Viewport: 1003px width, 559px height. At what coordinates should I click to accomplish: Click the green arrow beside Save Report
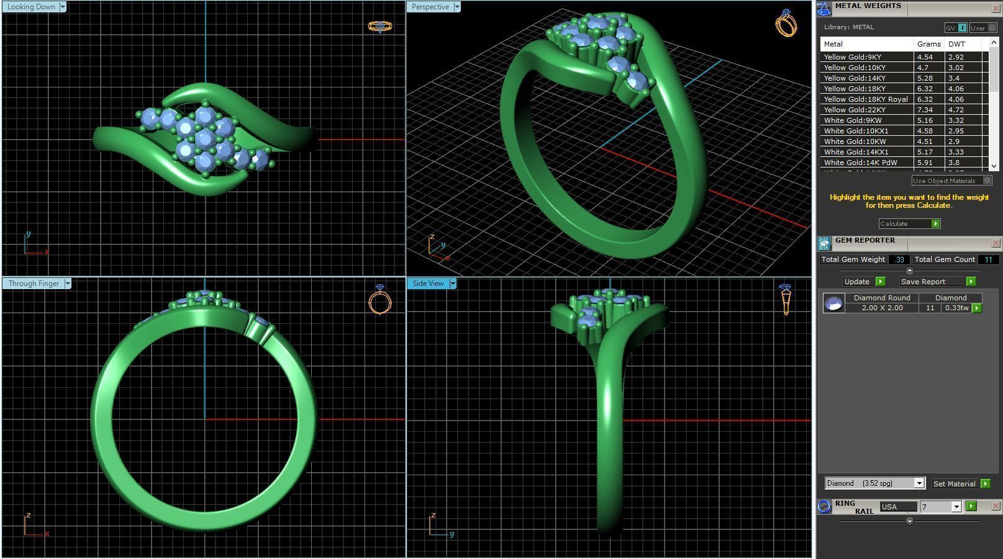(x=971, y=282)
